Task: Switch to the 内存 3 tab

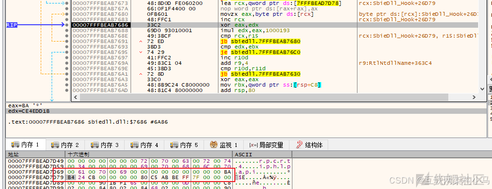Action: [105, 145]
